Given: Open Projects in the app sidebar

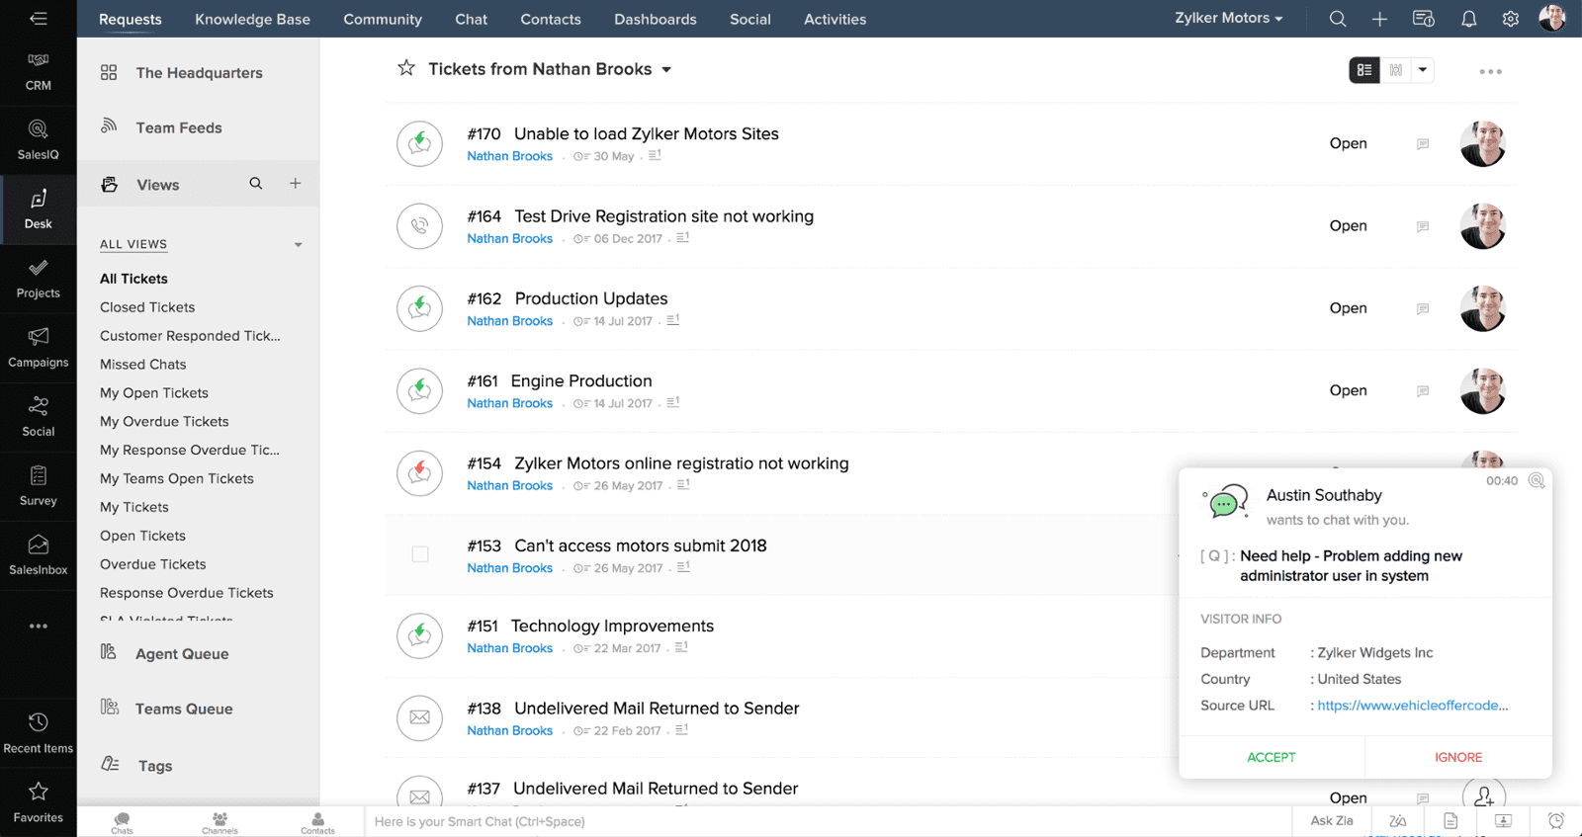Looking at the screenshot, I should 38,279.
